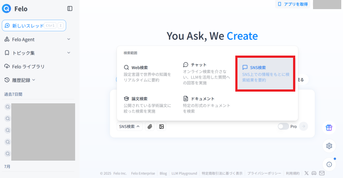Expand the トピック集 chevron
The width and height of the screenshot is (343, 178).
pos(69,53)
